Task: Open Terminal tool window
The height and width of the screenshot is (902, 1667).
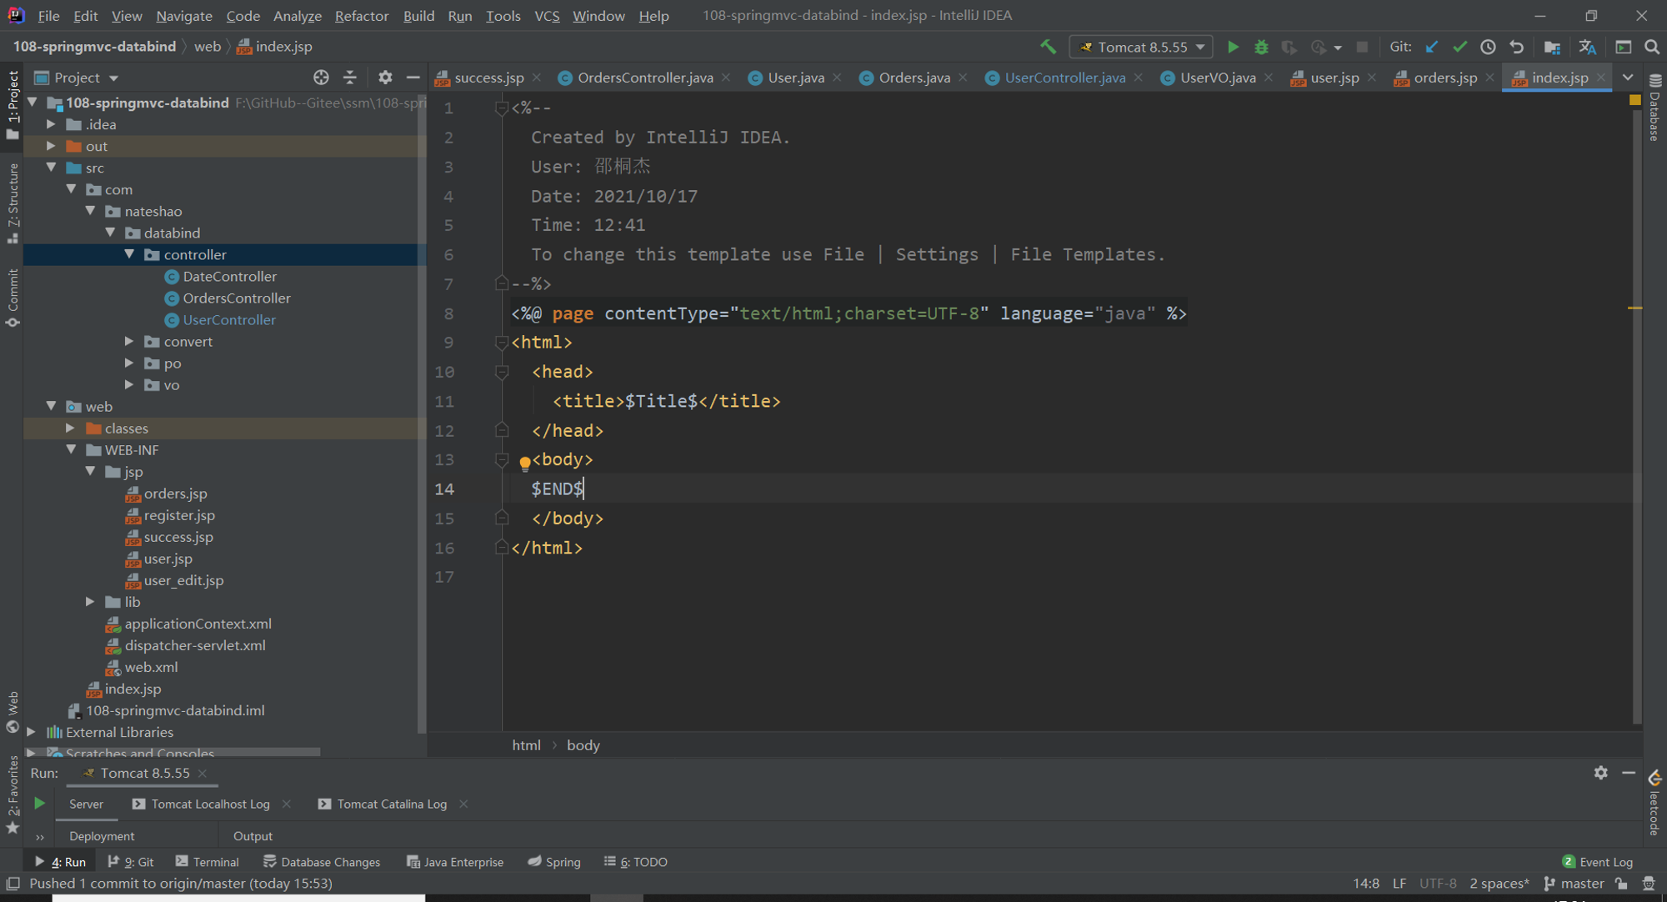Action: coord(208,862)
